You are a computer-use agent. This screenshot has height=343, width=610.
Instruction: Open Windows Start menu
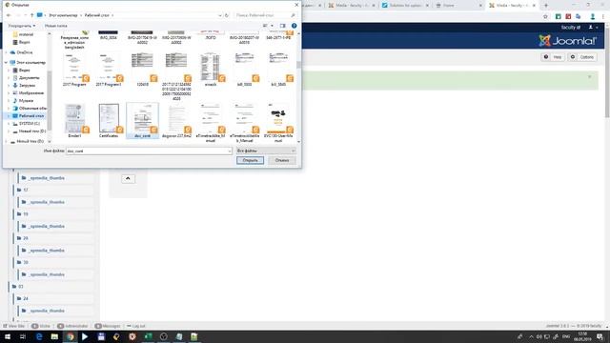(8, 336)
